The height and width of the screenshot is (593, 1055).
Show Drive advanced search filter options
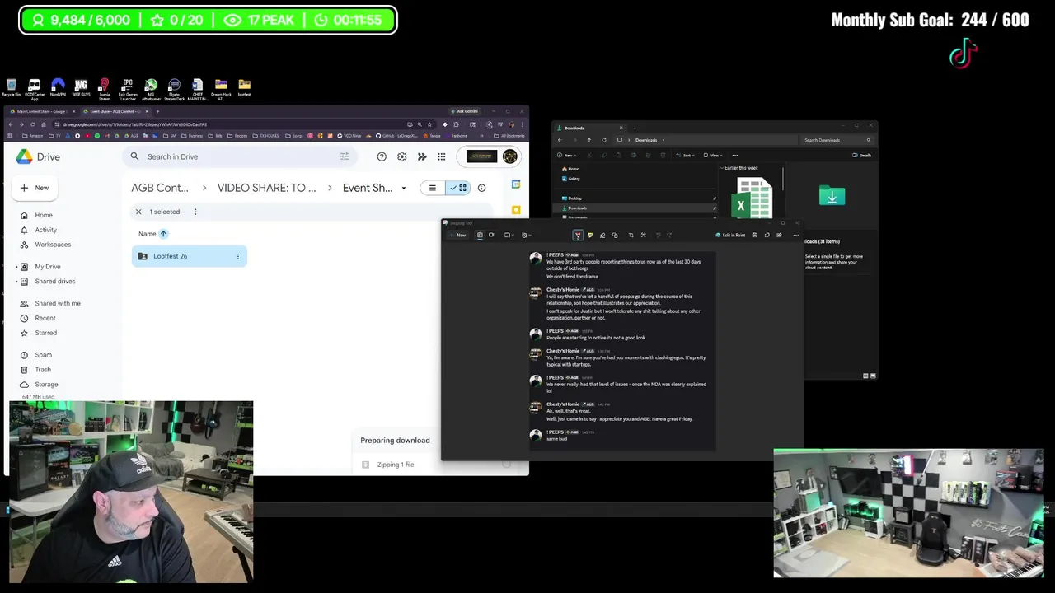pyautogui.click(x=345, y=156)
